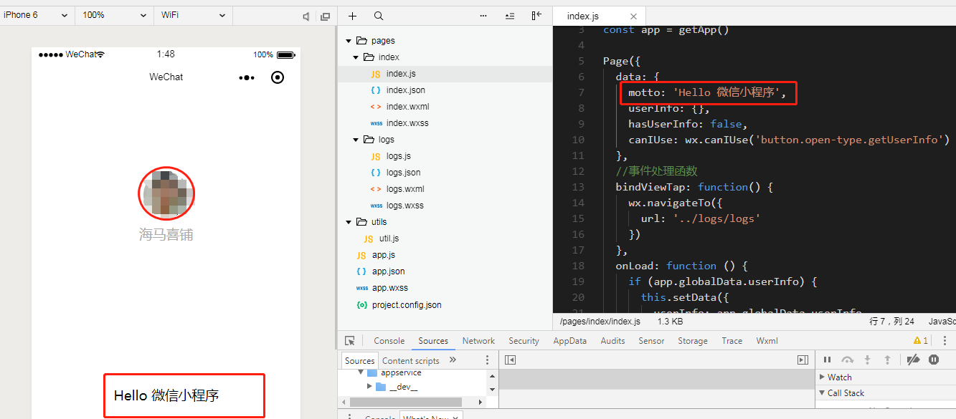Open the iPhone 6 device dropdown
This screenshot has width=956, height=419.
[36, 14]
